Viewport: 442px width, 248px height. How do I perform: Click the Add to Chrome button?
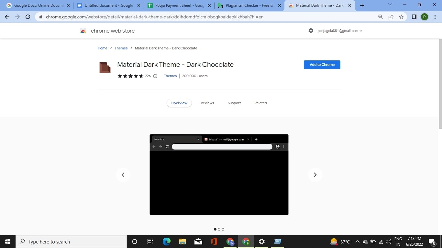pos(322,65)
